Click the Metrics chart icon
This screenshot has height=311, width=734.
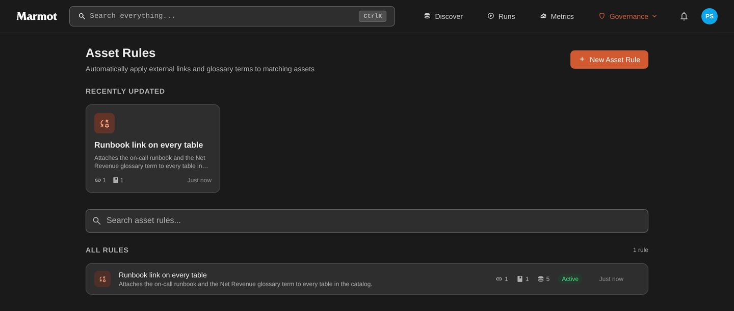[543, 16]
